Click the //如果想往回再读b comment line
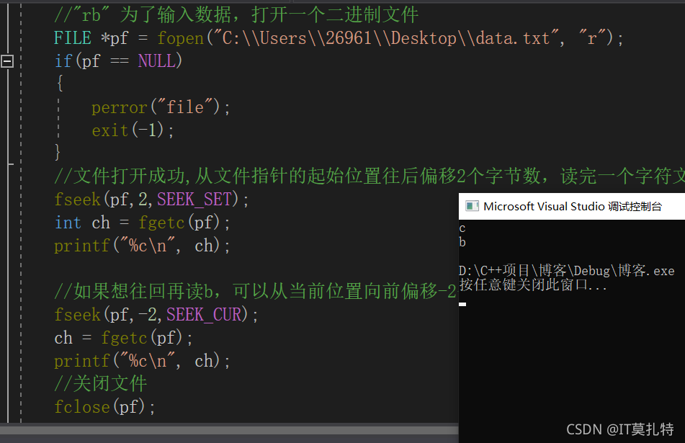Image resolution: width=685 pixels, height=443 pixels. [x=256, y=292]
